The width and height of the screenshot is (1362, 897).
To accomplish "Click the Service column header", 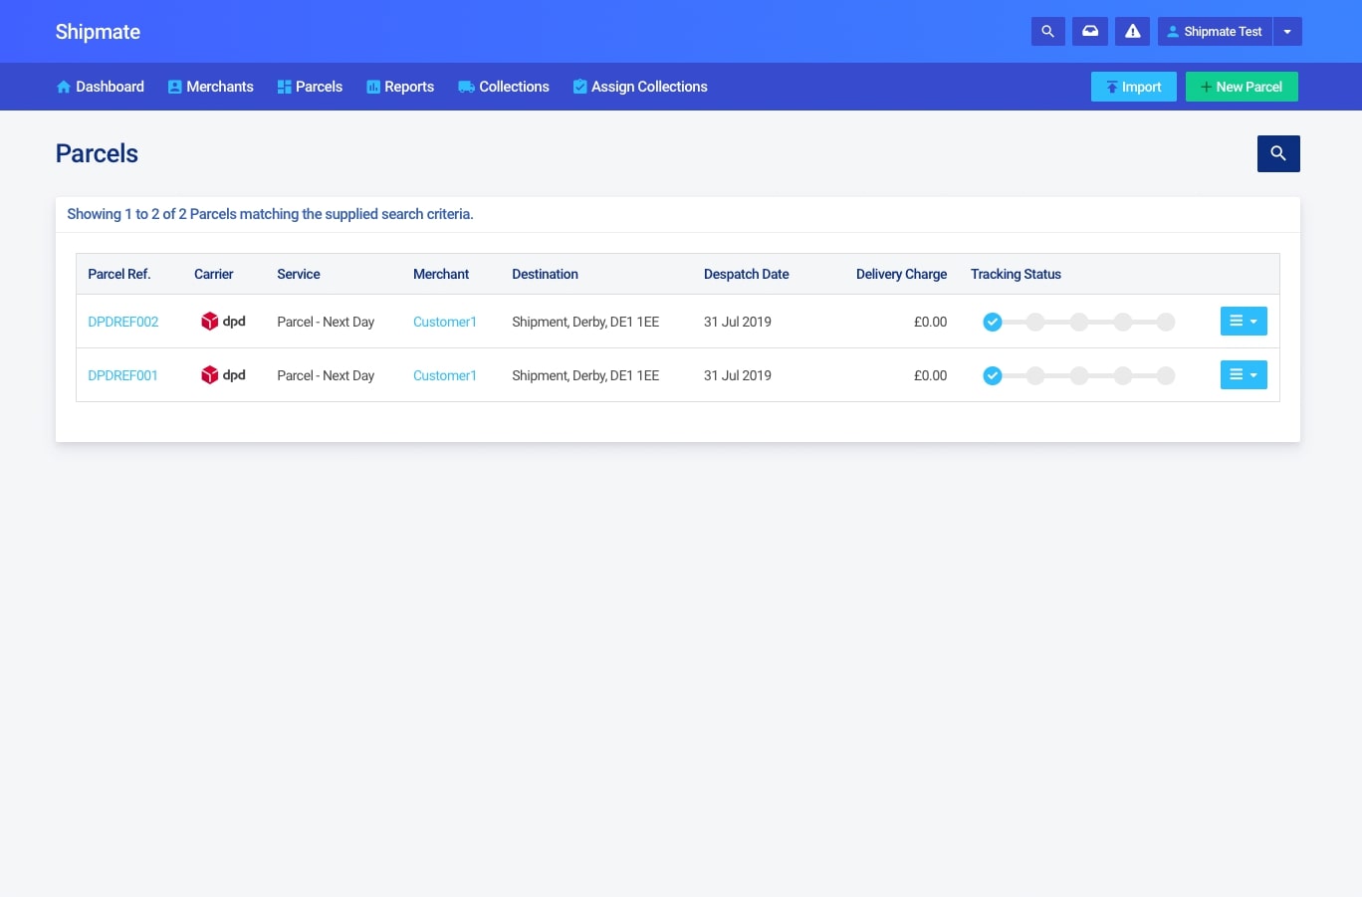I will [x=299, y=274].
